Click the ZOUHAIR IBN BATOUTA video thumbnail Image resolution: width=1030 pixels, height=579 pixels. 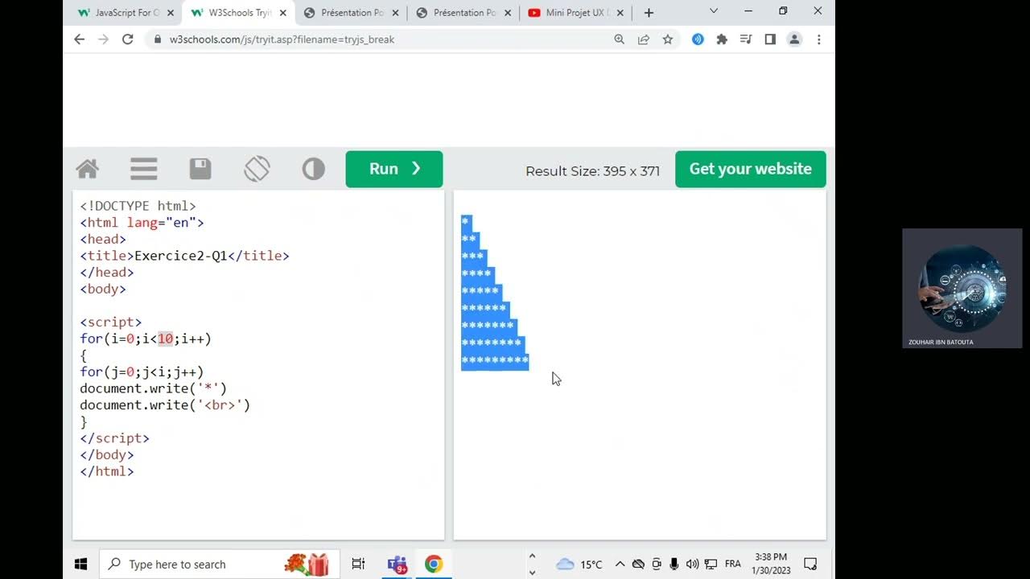962,288
